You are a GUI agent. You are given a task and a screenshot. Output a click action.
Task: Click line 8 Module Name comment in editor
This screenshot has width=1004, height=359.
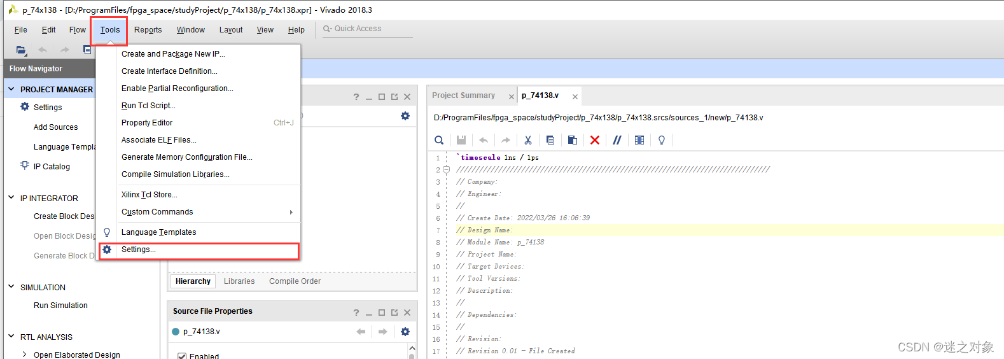(x=500, y=242)
